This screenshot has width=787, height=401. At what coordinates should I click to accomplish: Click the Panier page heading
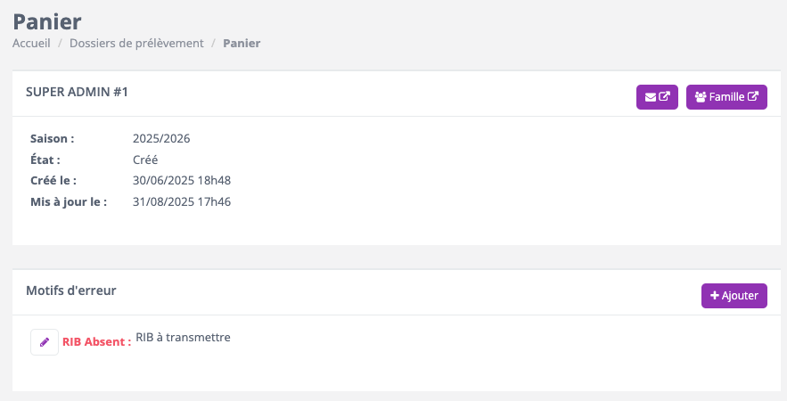click(x=47, y=21)
